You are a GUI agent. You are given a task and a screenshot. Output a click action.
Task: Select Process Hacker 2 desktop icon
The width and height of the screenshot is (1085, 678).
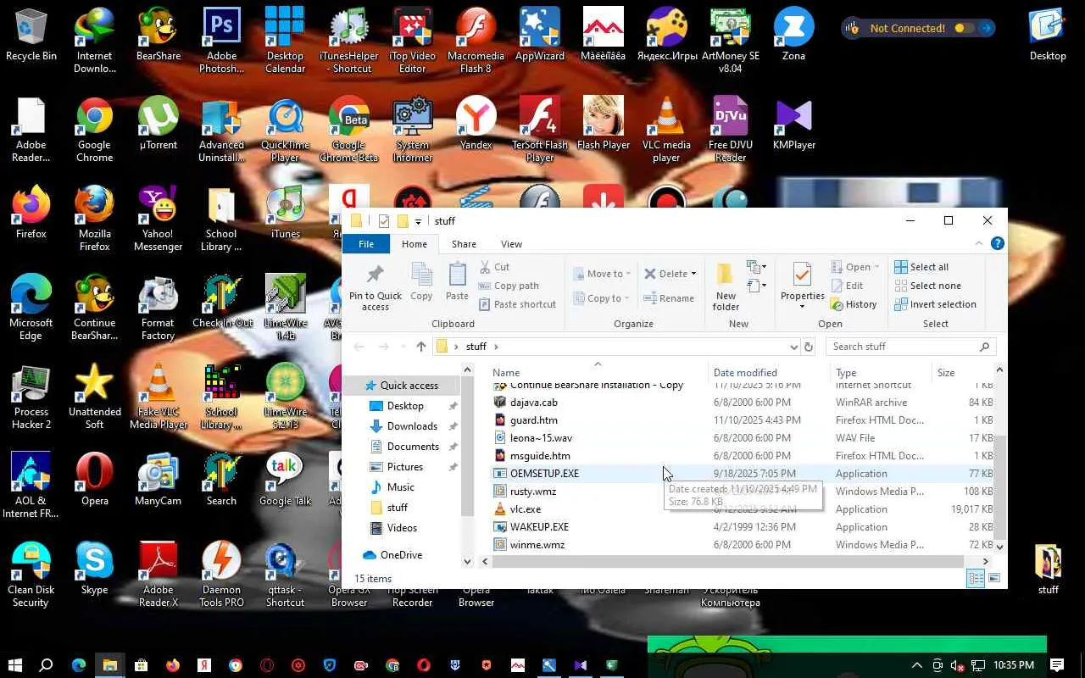[x=31, y=398]
